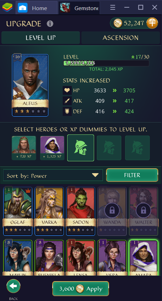Select the last empty helmet slot
This screenshot has height=301, width=162.
point(137,148)
